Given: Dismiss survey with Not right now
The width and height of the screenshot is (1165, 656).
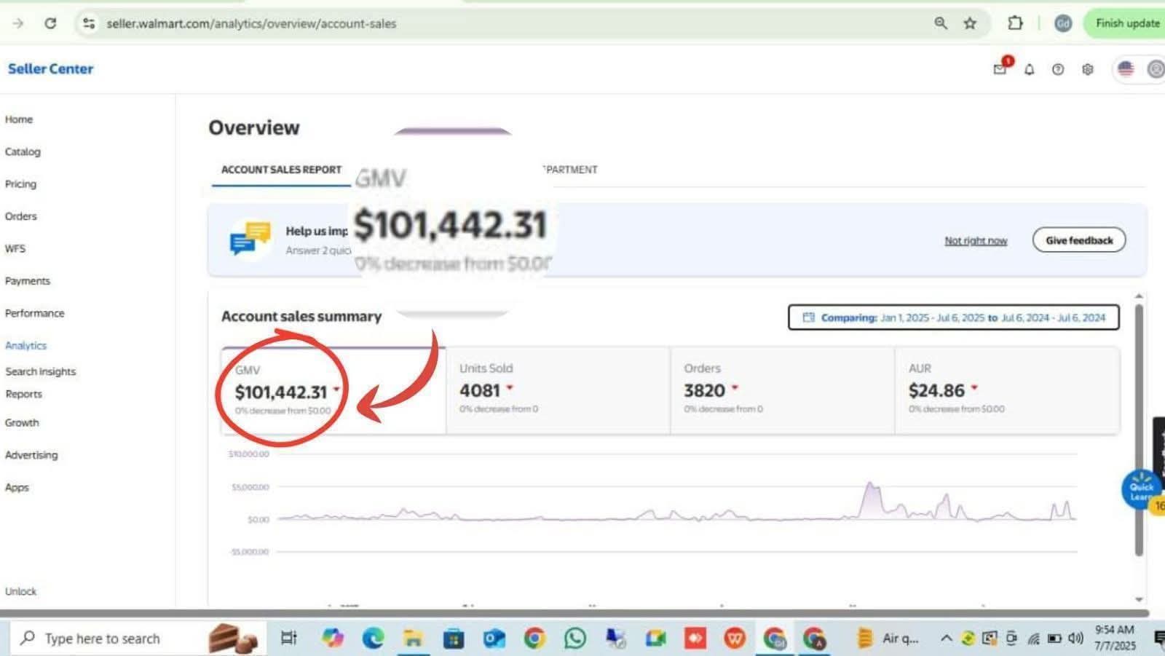Looking at the screenshot, I should pyautogui.click(x=976, y=240).
